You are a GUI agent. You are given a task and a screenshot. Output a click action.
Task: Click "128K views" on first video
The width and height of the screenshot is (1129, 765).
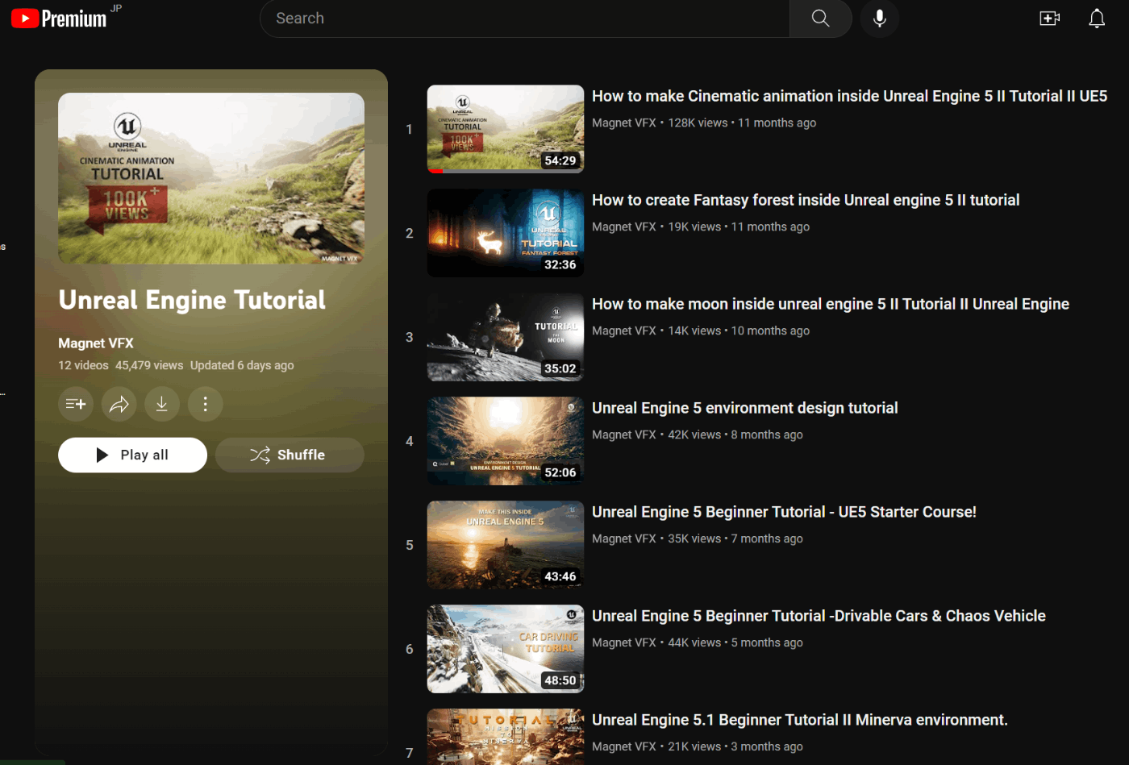coord(698,123)
